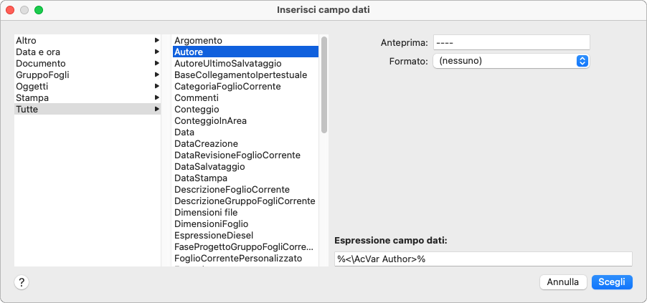Click the Espressione campo dati text field

483,259
